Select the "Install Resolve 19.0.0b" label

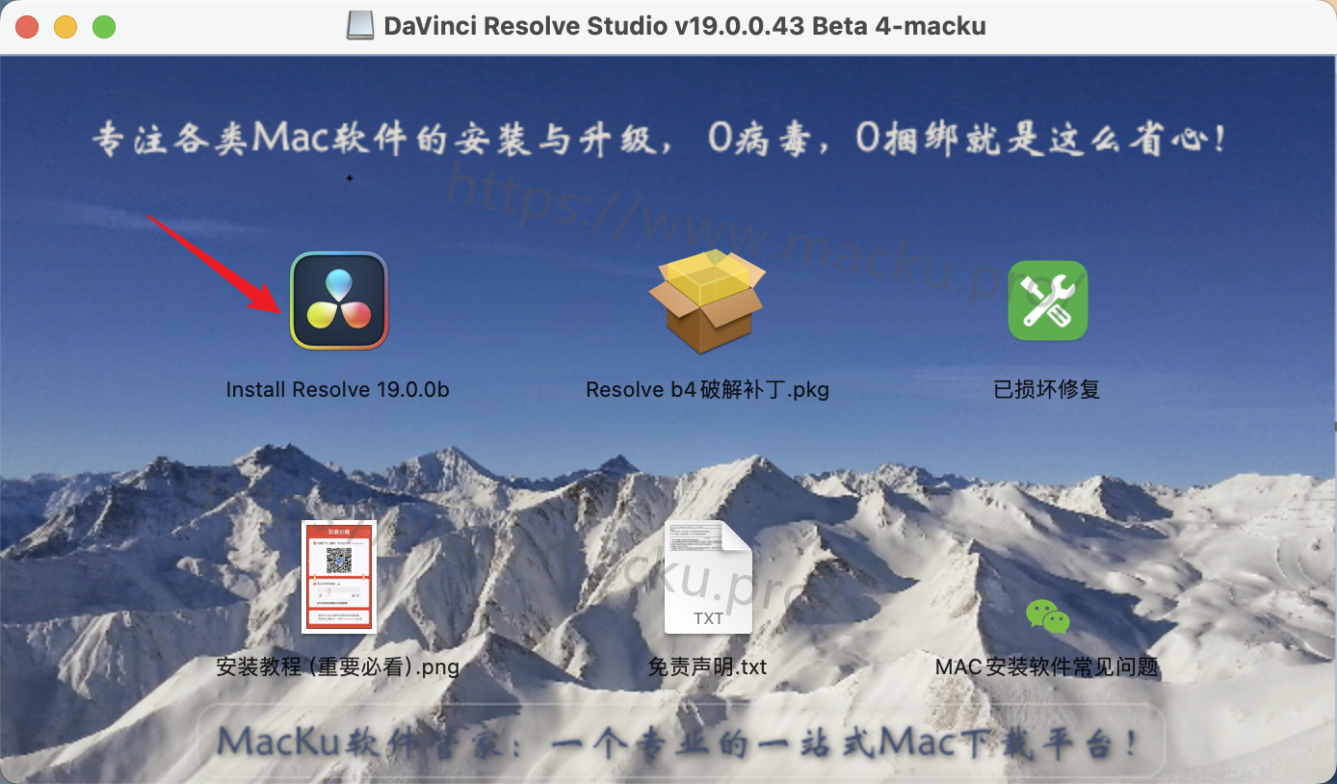tap(337, 390)
